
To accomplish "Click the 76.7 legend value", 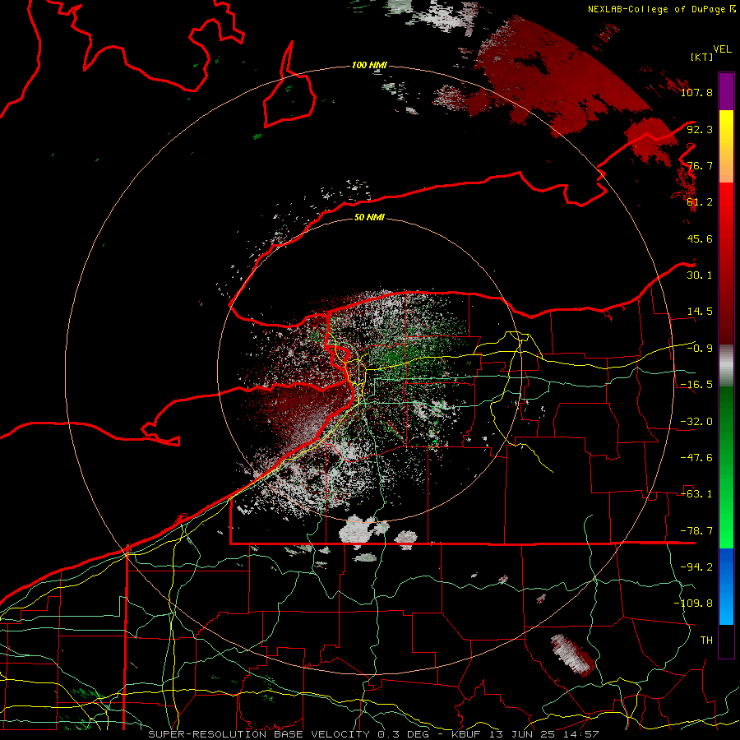I will pos(700,165).
